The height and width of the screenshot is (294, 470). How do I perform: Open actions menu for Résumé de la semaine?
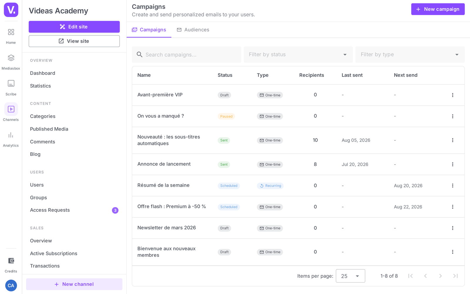(453, 186)
